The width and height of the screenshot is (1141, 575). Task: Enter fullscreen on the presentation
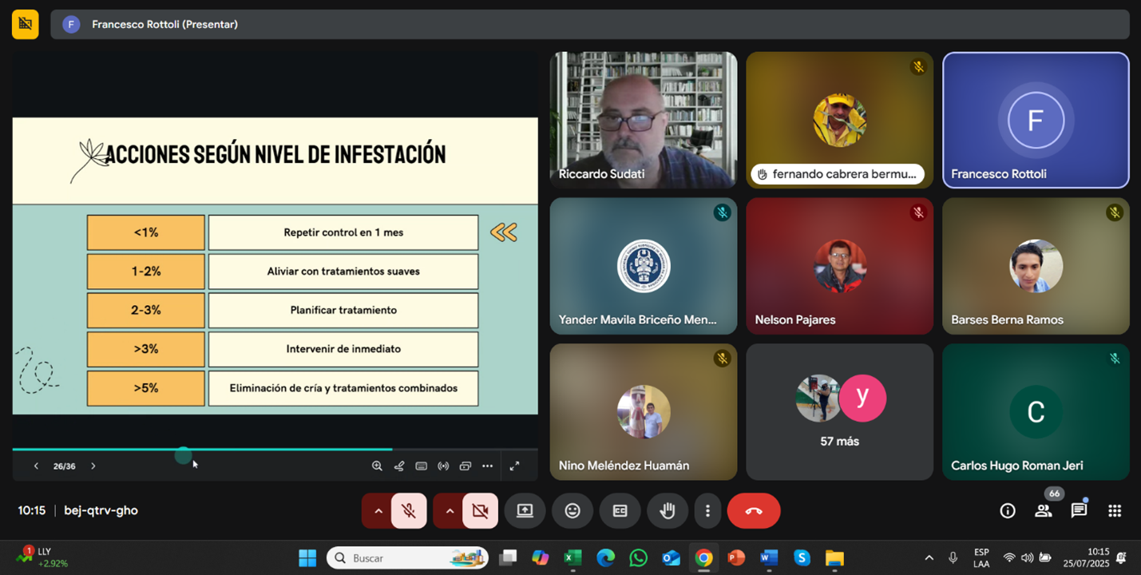[515, 466]
